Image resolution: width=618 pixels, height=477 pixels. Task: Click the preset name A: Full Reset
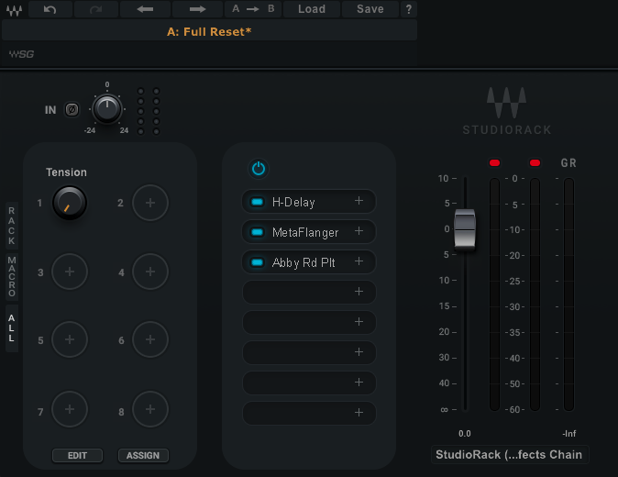[x=209, y=31]
